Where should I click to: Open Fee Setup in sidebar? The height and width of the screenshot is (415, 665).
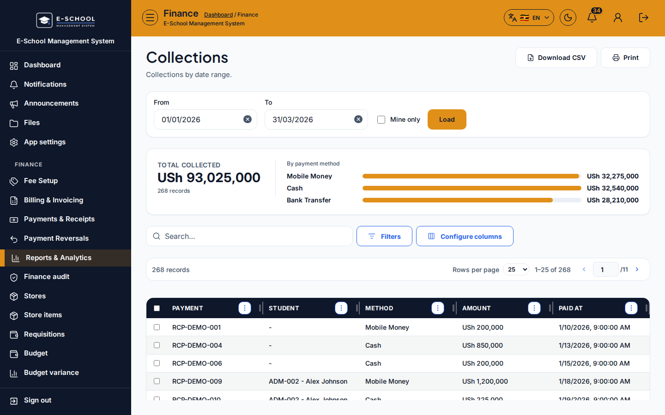coord(66,181)
